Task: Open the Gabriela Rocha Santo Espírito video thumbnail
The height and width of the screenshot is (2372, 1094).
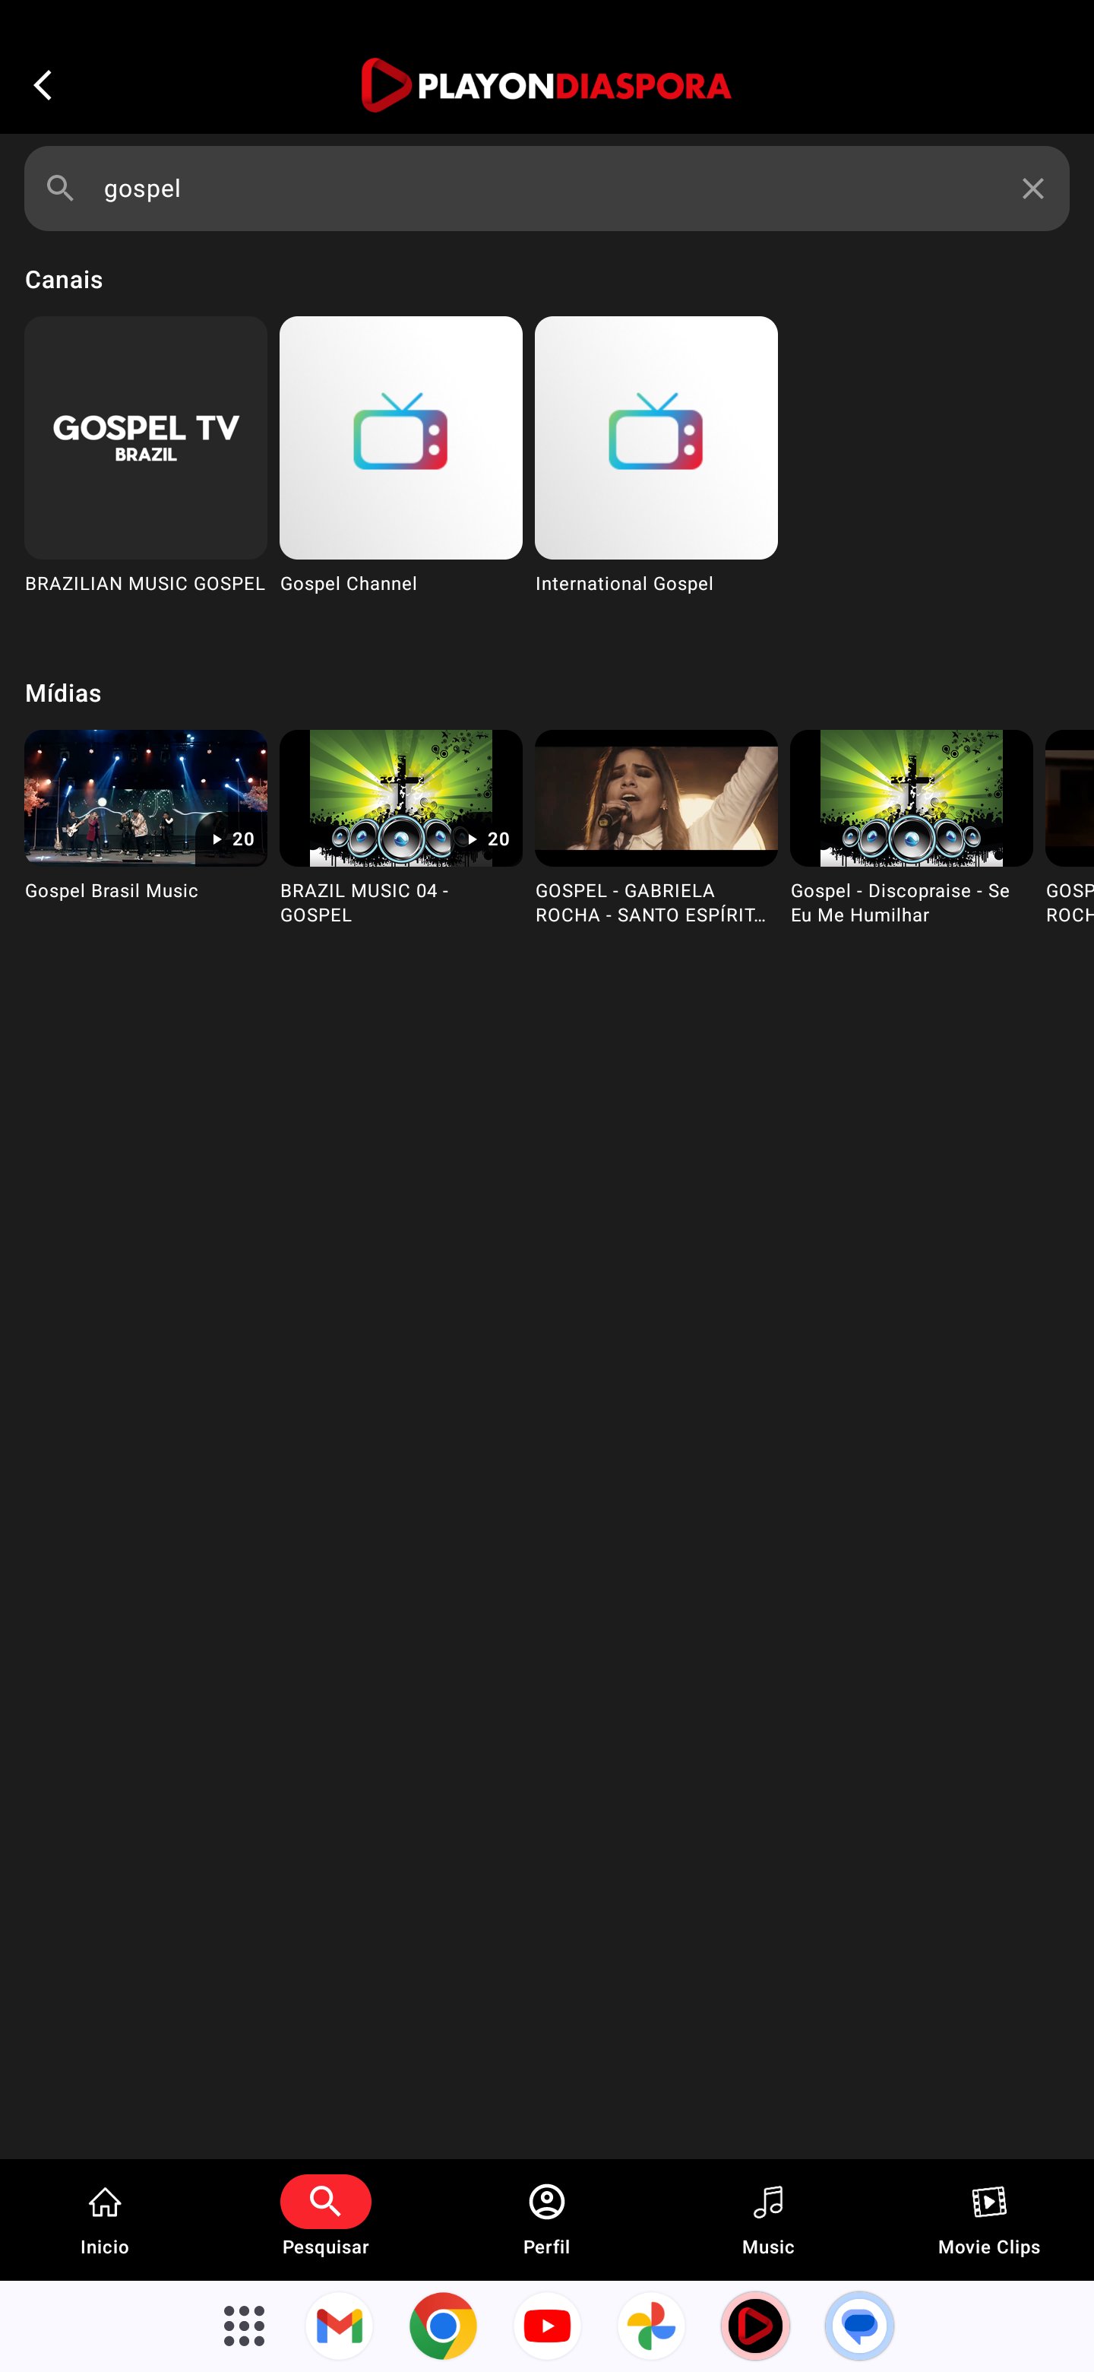Action: pos(656,798)
